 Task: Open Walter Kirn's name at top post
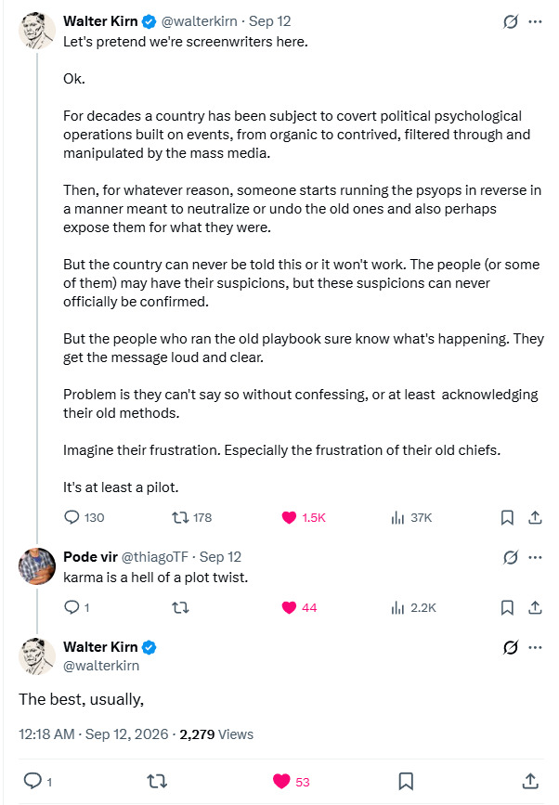[100, 21]
